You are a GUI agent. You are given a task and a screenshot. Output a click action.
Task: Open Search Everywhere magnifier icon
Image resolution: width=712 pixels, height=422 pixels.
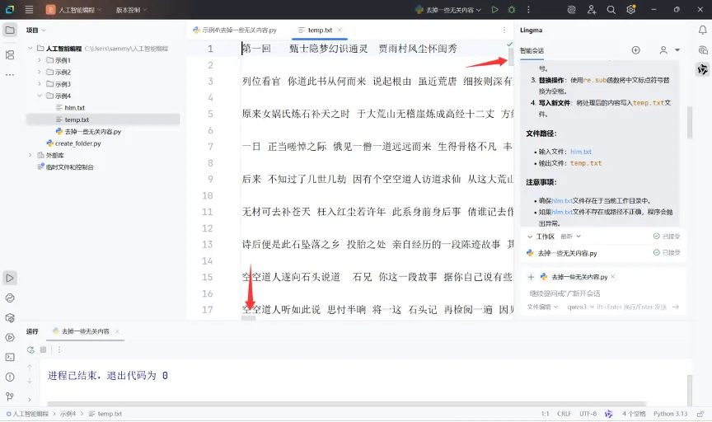point(611,10)
